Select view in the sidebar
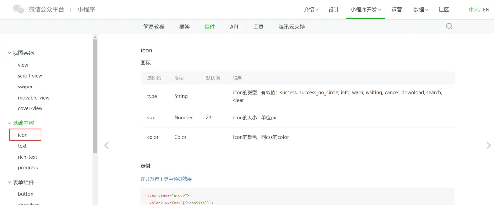The height and width of the screenshot is (205, 494). (x=23, y=65)
